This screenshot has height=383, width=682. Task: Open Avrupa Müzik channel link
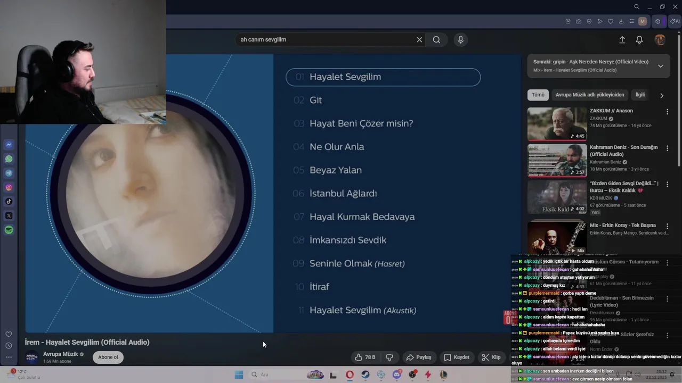click(60, 354)
